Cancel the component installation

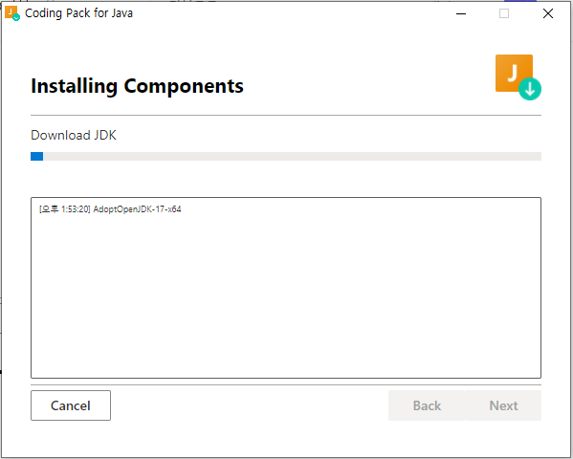[x=71, y=405]
